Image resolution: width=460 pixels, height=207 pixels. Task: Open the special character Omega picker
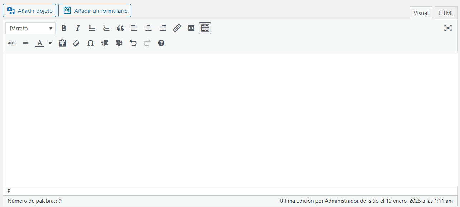click(x=91, y=43)
